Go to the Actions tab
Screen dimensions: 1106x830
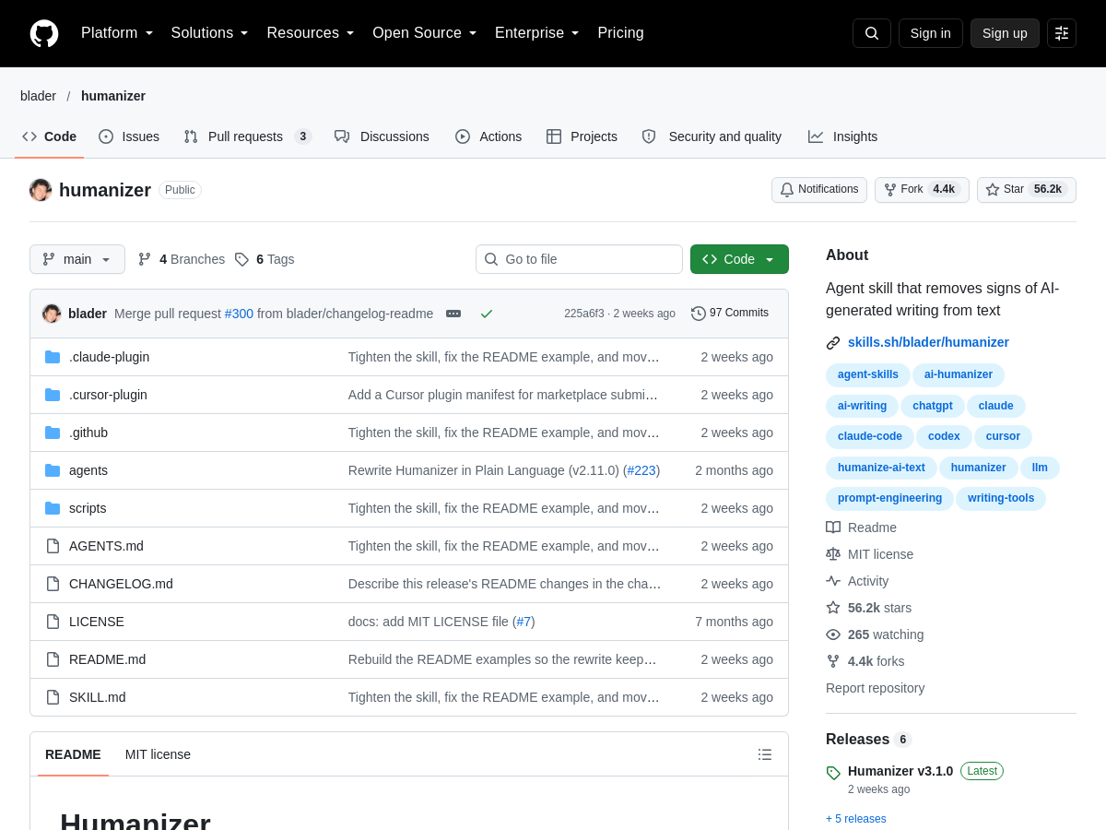(x=488, y=136)
